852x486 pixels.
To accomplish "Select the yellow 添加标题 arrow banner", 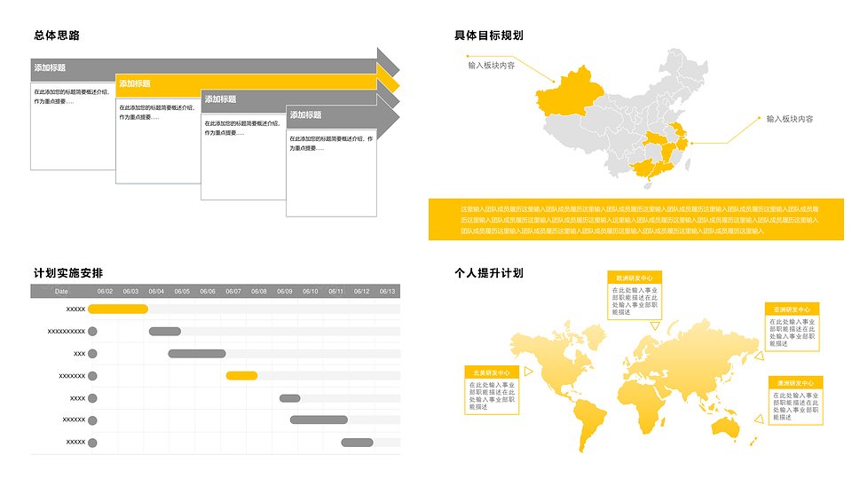I will tap(256, 83).
